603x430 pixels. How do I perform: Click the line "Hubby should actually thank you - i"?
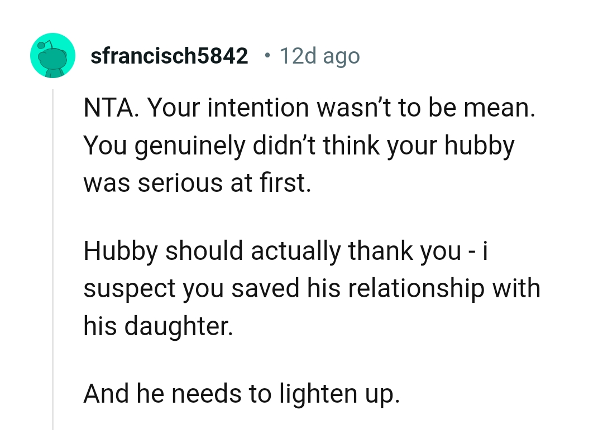[286, 251]
